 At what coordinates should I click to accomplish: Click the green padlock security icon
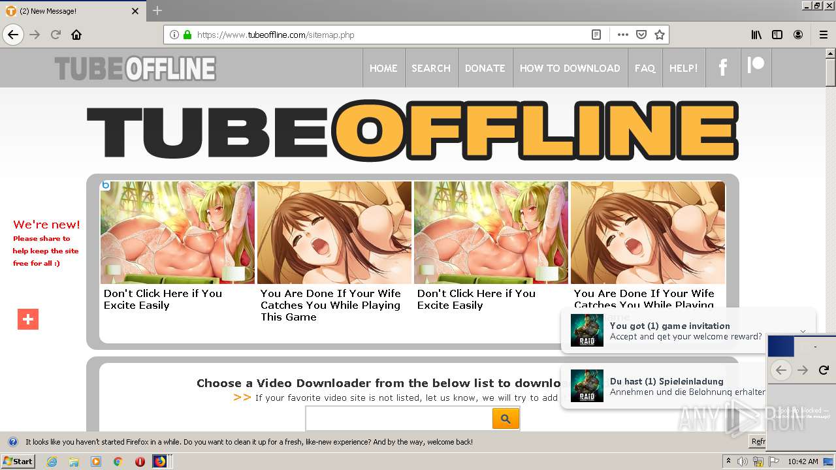pos(187,35)
